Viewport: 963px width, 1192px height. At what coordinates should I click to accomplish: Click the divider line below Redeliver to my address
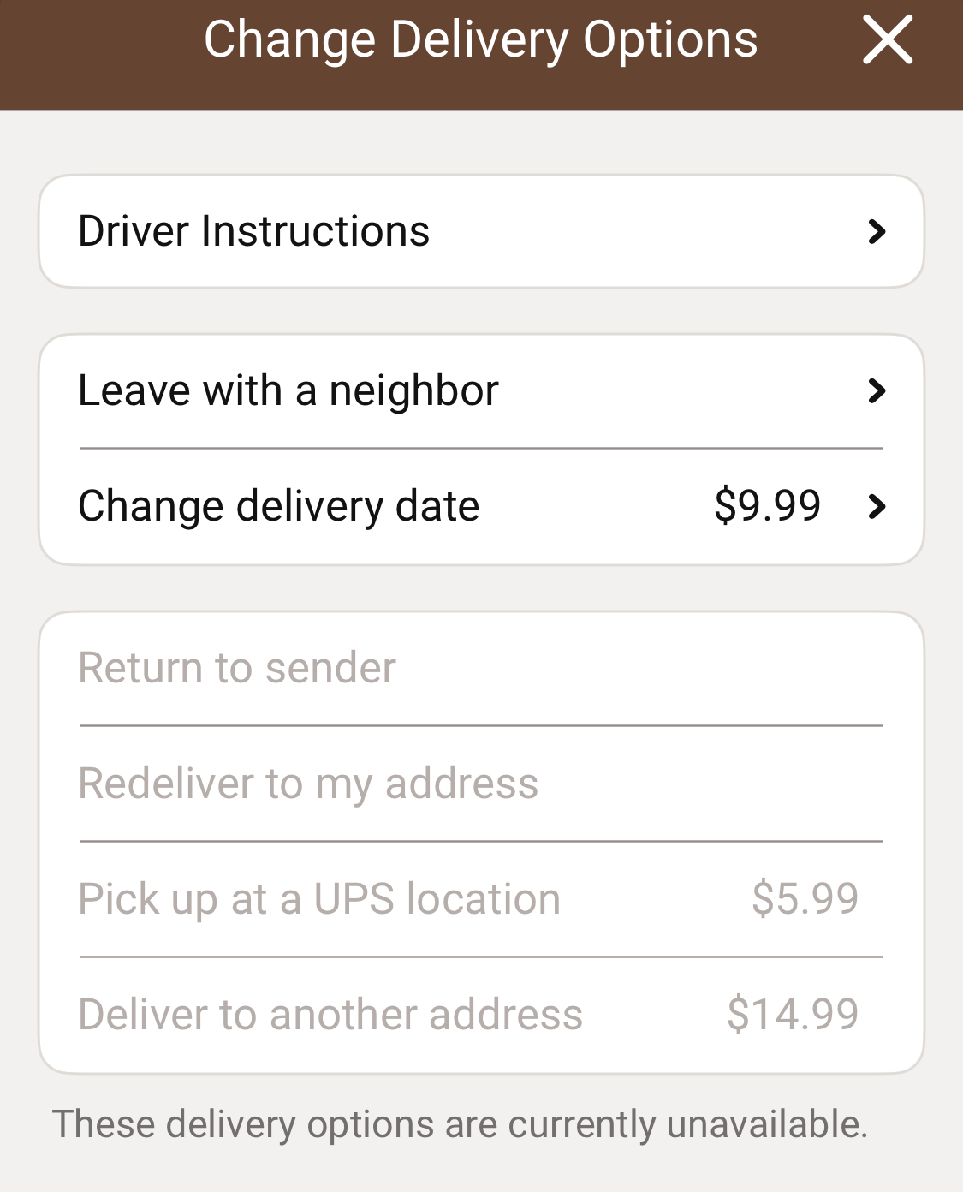point(481,842)
